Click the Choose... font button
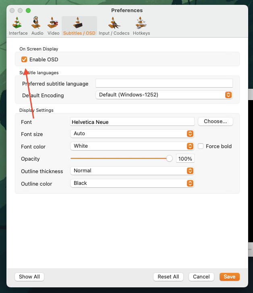 coord(215,121)
